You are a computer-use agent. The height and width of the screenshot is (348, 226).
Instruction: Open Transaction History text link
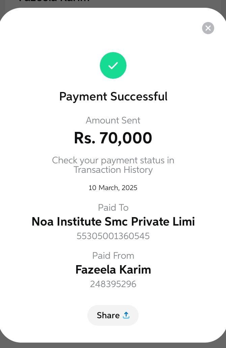point(113,170)
